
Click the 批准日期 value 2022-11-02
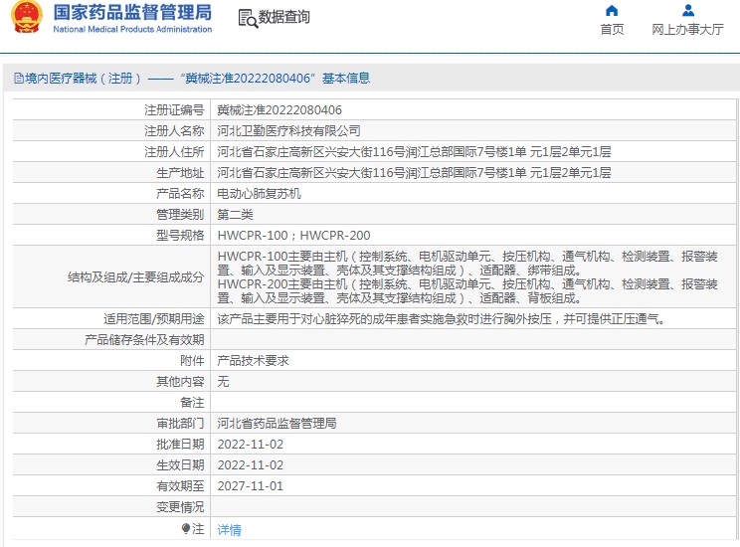click(250, 445)
